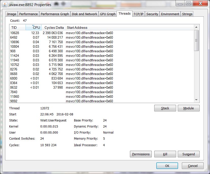Select thread row 11860
The width and height of the screenshot is (210, 174).
(x=102, y=96)
